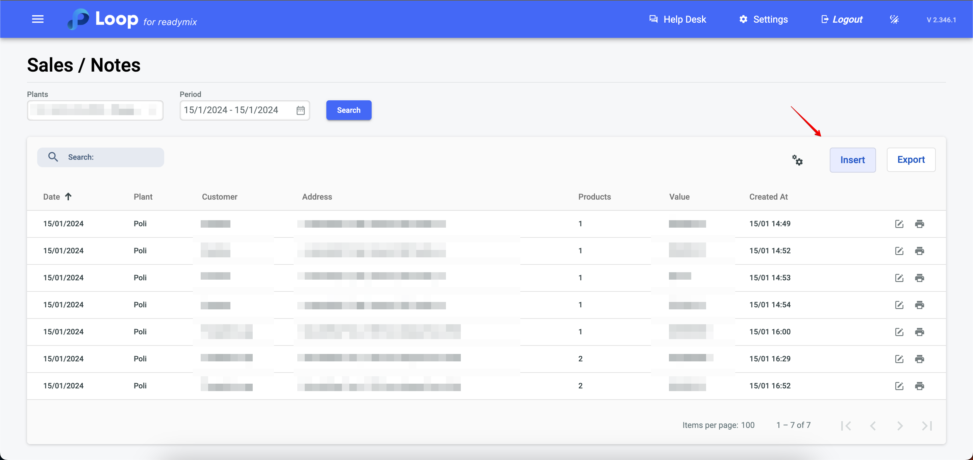The width and height of the screenshot is (973, 460).
Task: Click the table settings gears icon
Action: pyautogui.click(x=797, y=160)
